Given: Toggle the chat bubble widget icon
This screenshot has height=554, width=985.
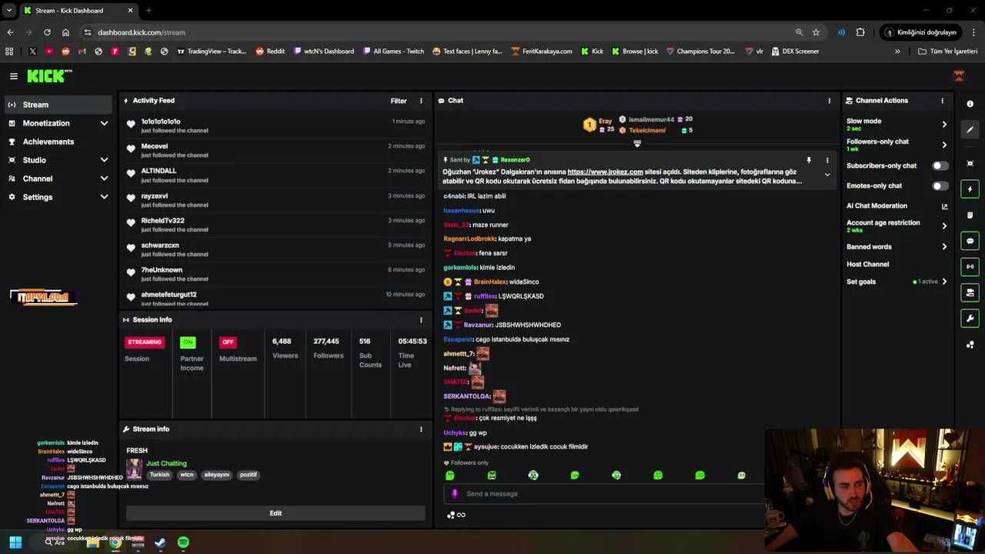Looking at the screenshot, I should 970,241.
